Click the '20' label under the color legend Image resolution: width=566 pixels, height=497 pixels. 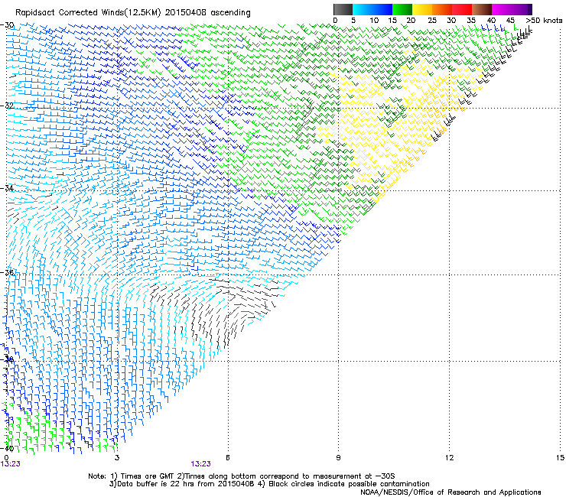(411, 21)
